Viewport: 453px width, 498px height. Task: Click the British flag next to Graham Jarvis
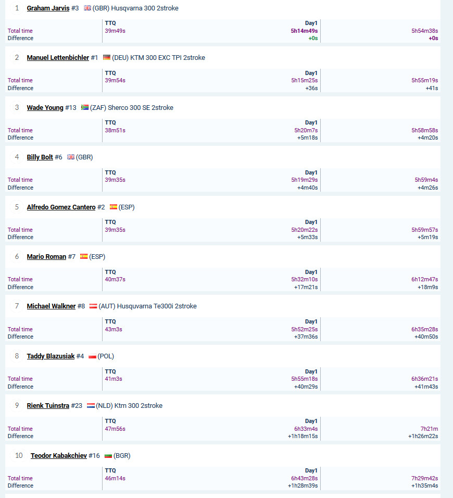[x=87, y=8]
